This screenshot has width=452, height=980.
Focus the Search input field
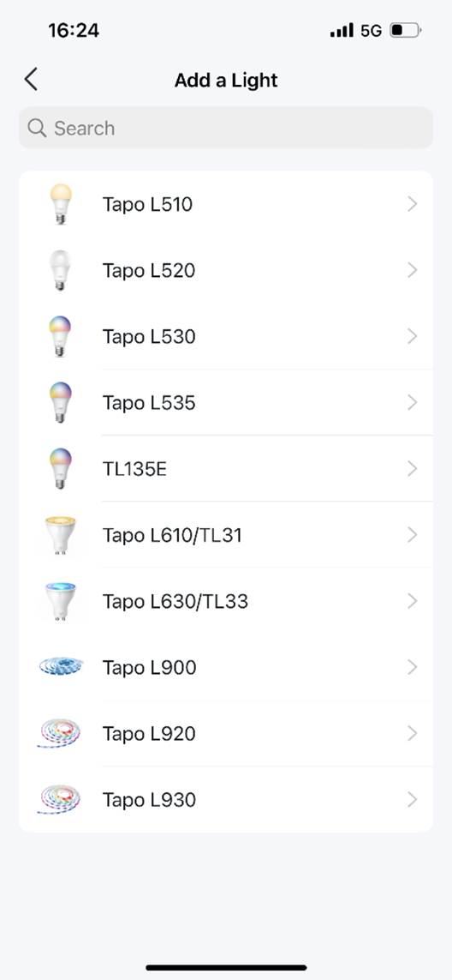(x=226, y=128)
